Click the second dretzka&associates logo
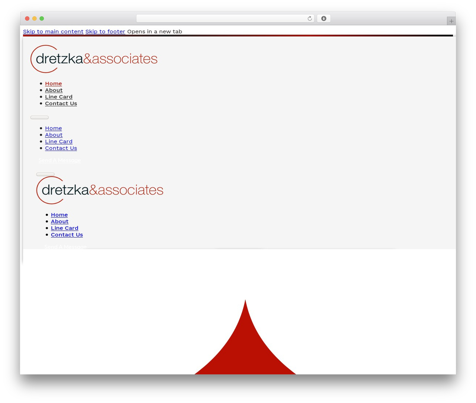 [x=100, y=190]
